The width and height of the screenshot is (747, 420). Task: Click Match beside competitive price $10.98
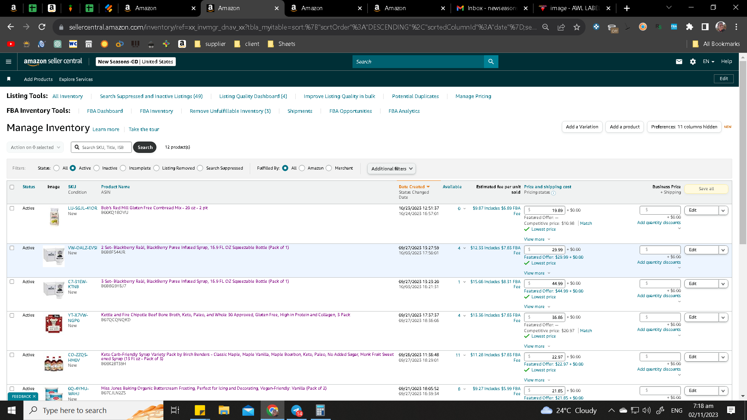coord(586,223)
